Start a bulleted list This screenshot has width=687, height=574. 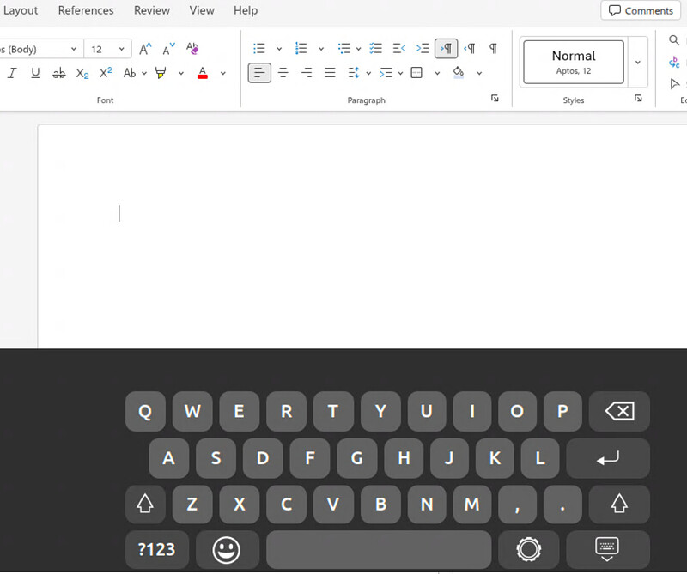259,48
